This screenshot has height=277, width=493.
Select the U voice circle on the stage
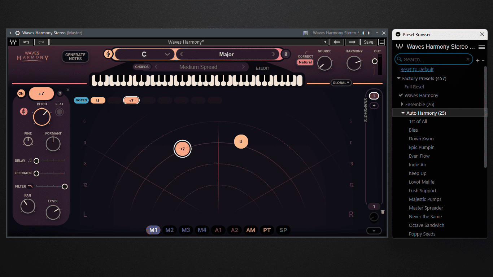241,141
